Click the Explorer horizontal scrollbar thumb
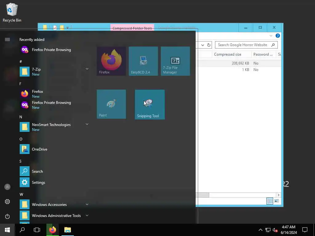Screen dimensions: 315x236 coord(202,195)
